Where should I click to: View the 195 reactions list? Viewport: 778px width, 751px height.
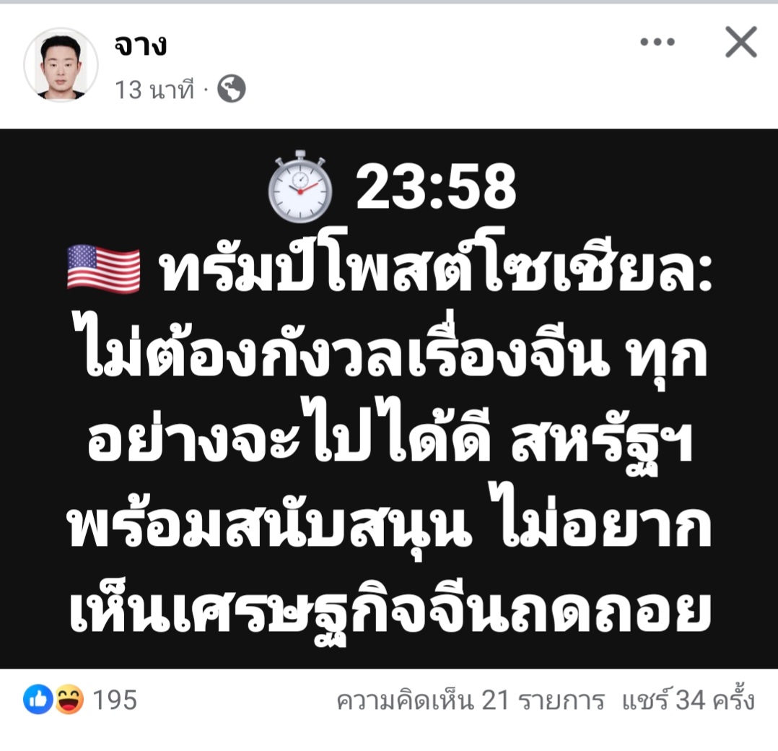115,700
